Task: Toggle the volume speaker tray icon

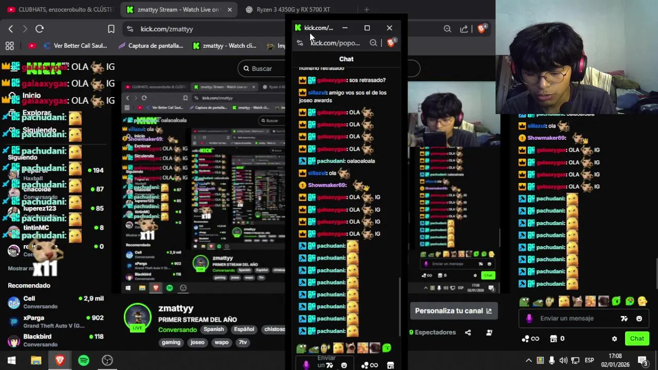Action: (x=563, y=360)
